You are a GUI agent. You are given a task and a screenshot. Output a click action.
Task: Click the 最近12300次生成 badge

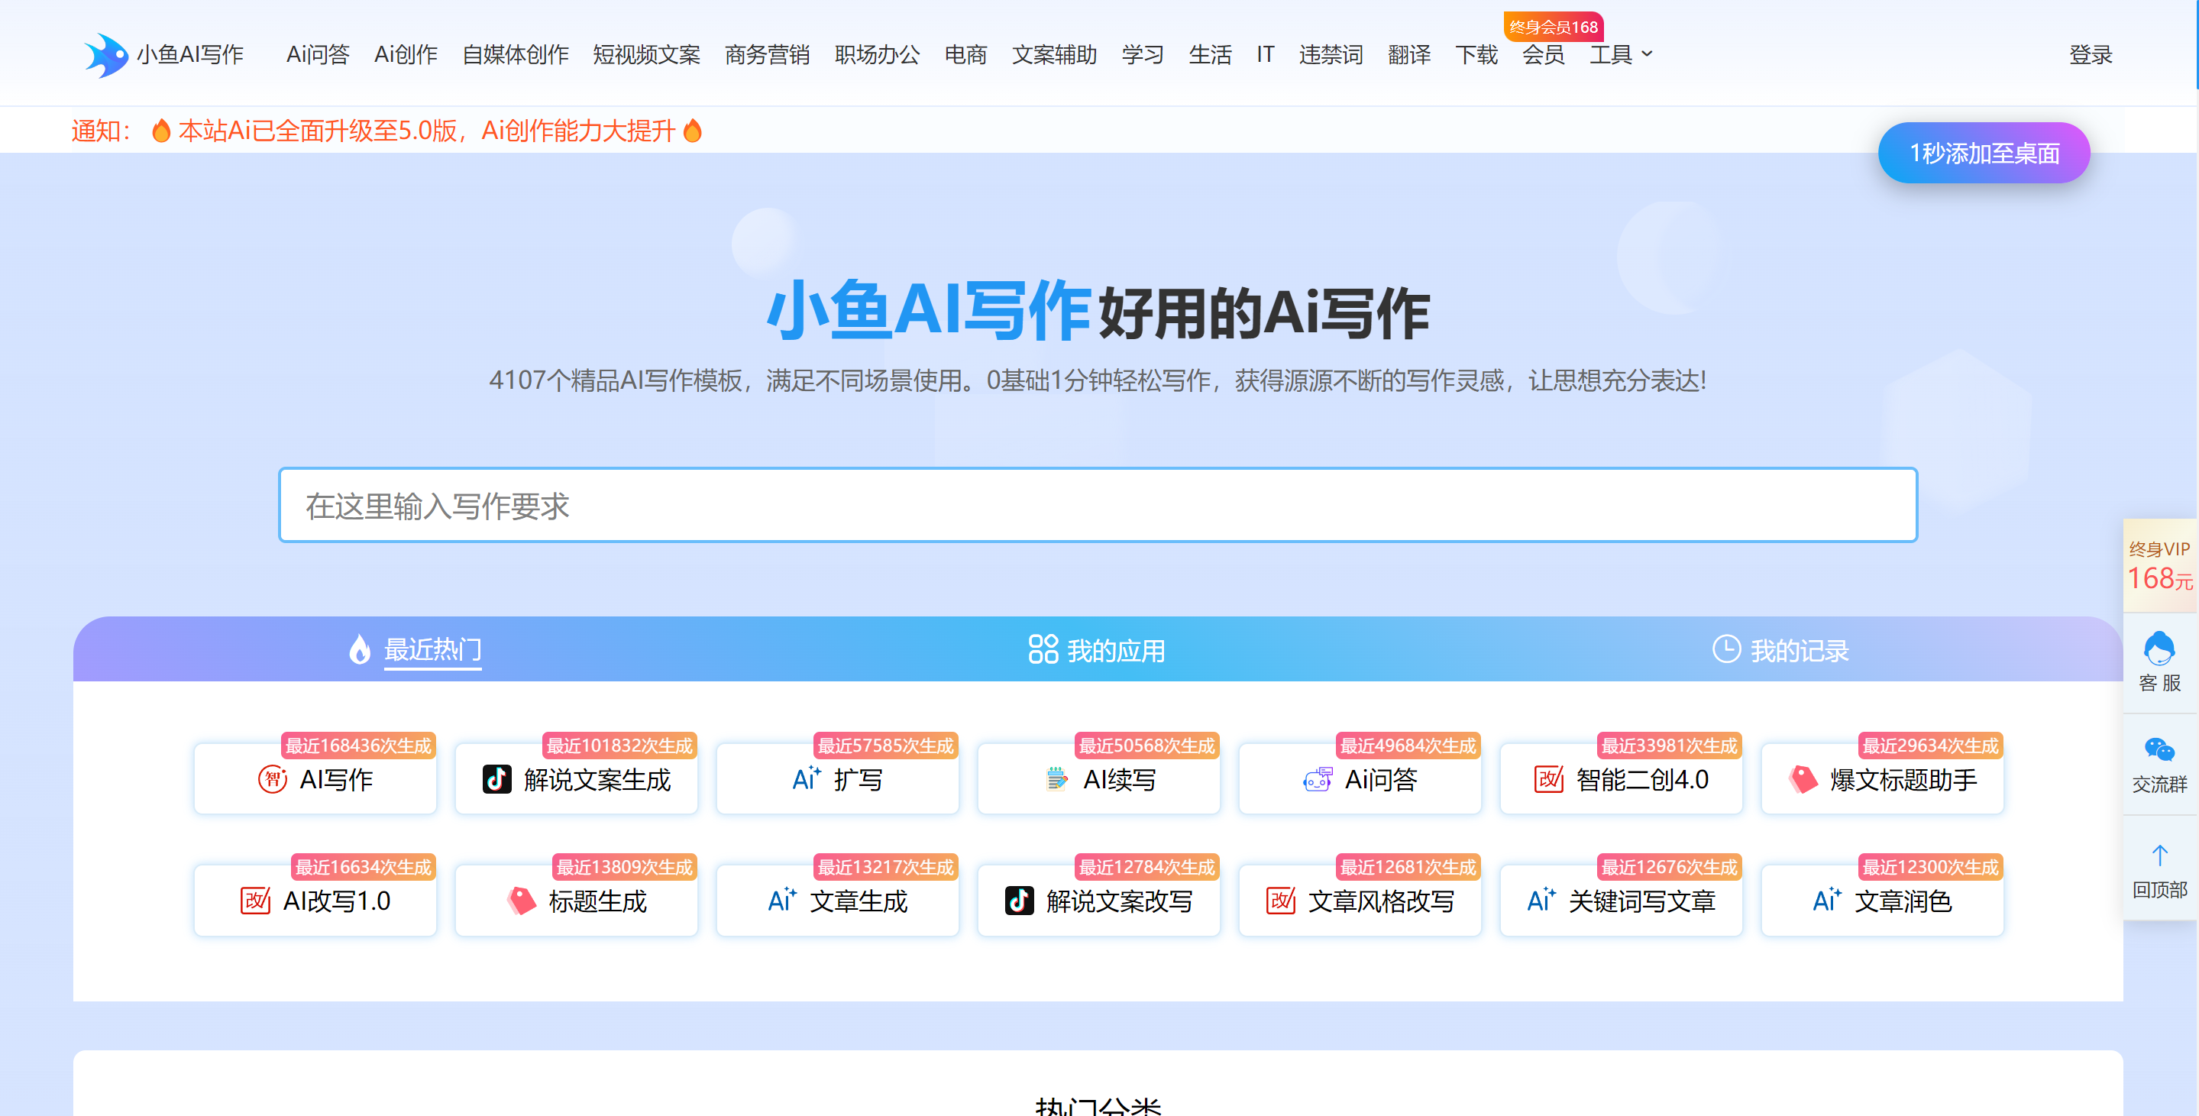[x=1930, y=867]
